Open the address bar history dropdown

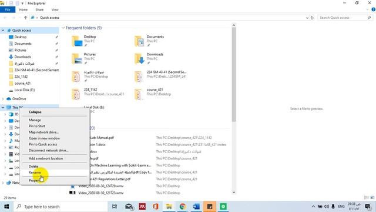pos(307,18)
